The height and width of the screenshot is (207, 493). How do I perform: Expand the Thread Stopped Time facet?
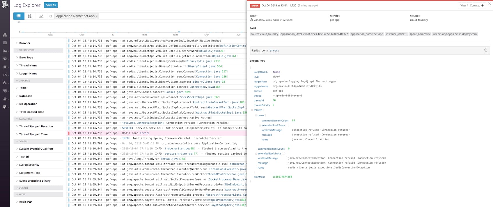click(38, 134)
